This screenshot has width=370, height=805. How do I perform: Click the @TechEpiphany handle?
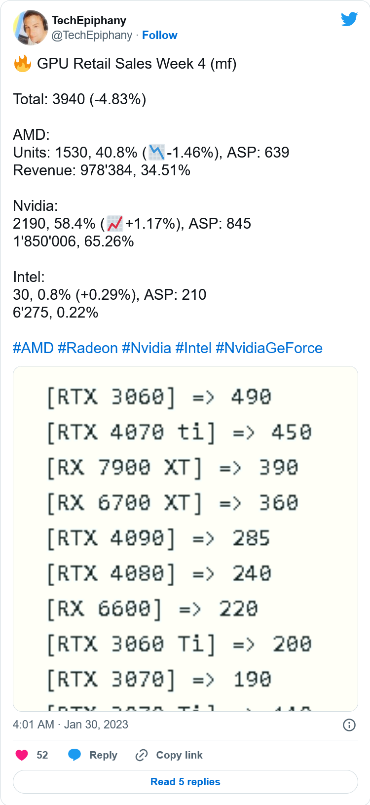click(x=92, y=35)
